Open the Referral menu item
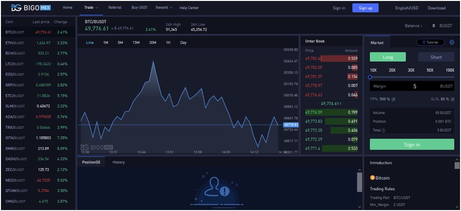This screenshot has height=211, width=461. (x=115, y=8)
